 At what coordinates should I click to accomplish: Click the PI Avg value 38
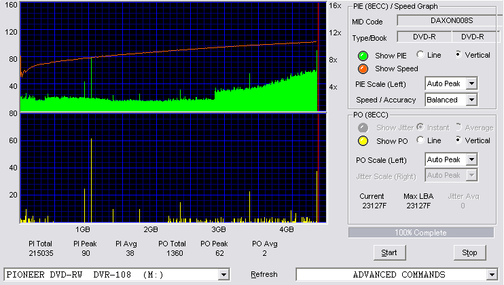coord(130,254)
